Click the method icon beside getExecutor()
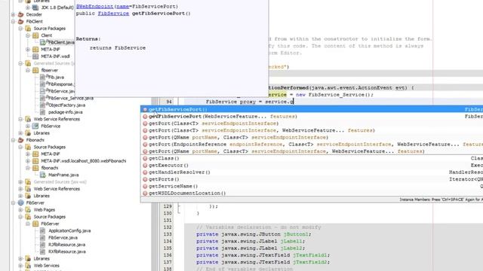 (145, 166)
